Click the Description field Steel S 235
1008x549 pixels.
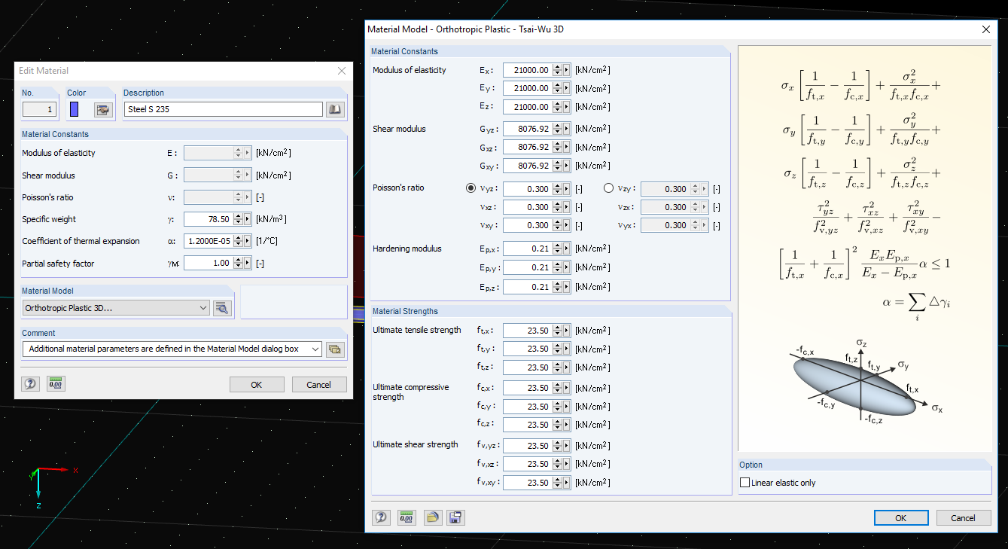coord(224,110)
